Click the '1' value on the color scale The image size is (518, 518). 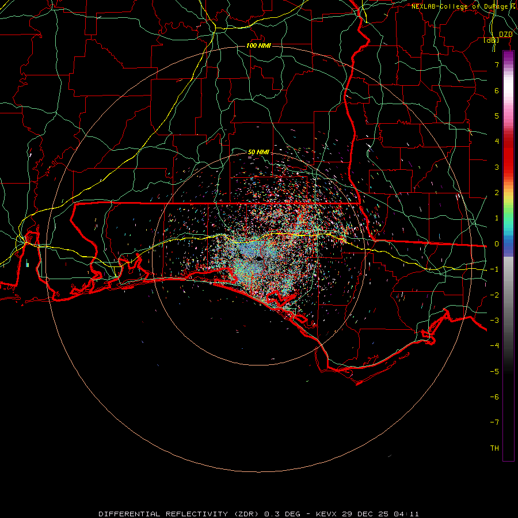pyautogui.click(x=497, y=218)
